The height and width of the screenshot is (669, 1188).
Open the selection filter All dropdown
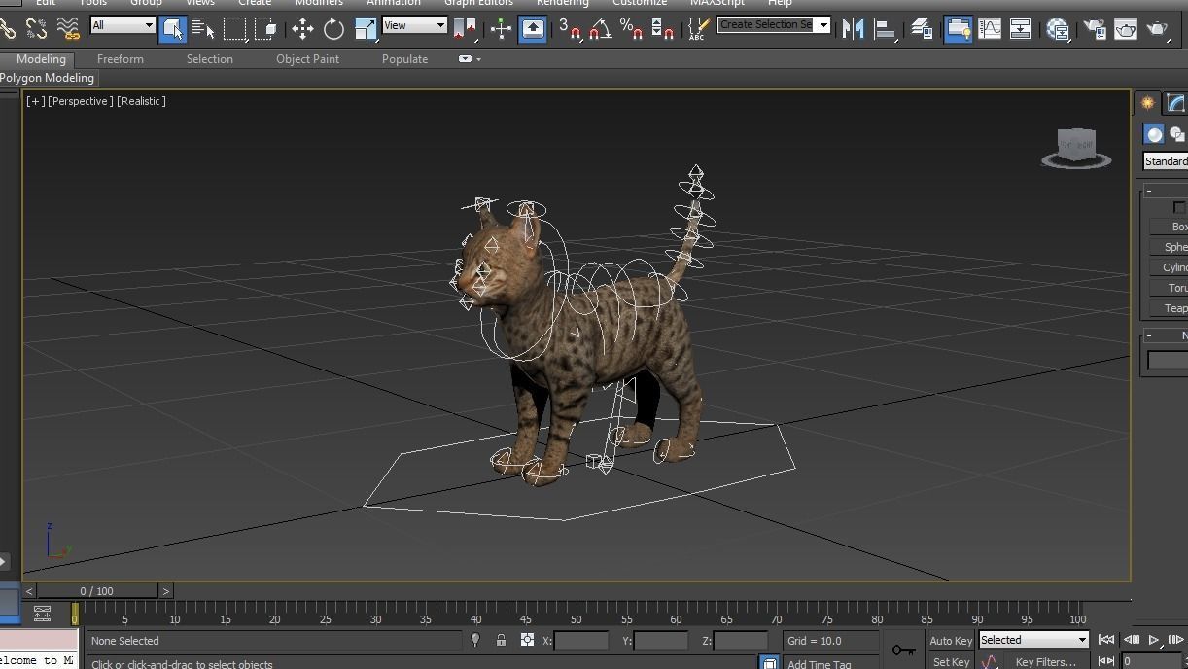pos(122,25)
